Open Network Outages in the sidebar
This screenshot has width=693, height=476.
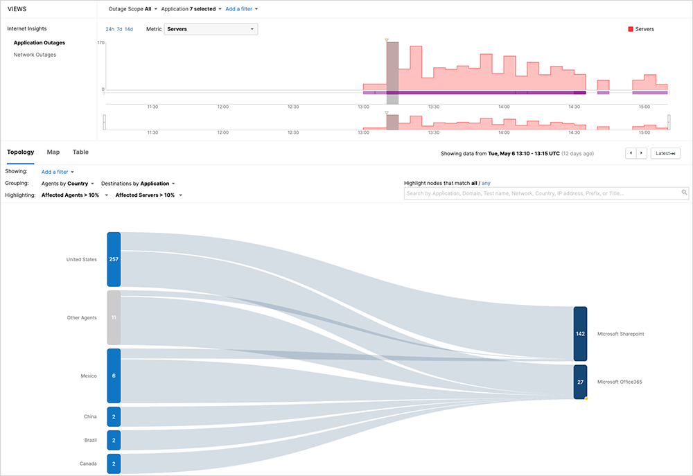35,55
